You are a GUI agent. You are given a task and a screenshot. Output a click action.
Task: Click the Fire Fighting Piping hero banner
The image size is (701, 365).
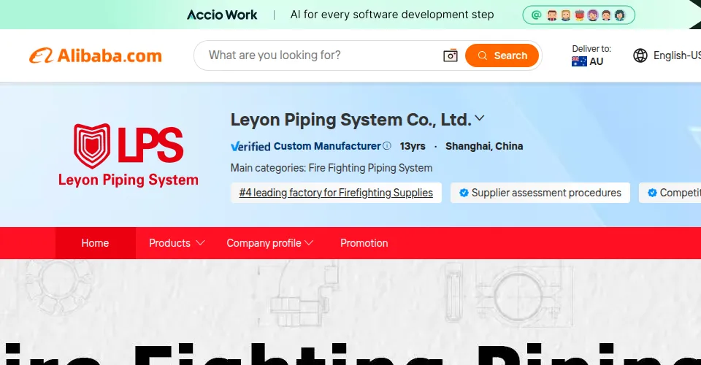tap(350, 312)
